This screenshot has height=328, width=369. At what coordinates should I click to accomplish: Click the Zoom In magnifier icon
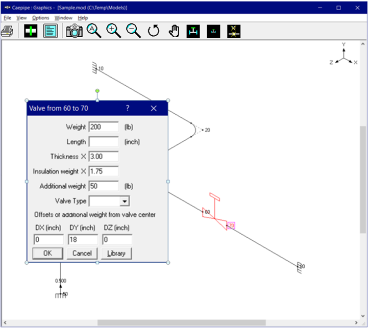[x=114, y=31]
